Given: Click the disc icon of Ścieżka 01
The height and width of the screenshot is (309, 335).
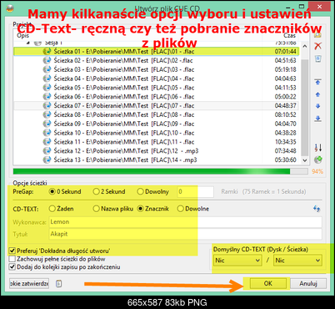Looking at the screenshot, I should 47,51.
